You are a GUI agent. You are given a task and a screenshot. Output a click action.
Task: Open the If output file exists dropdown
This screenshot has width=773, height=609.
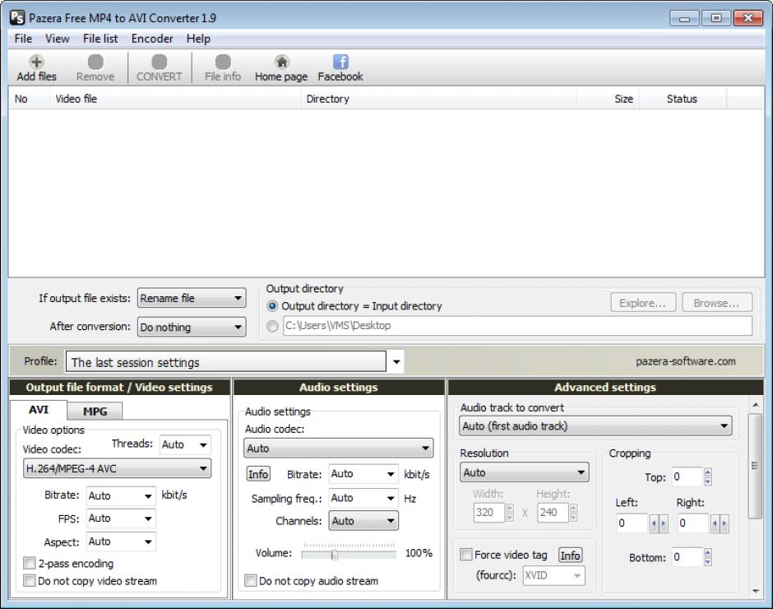(x=192, y=298)
